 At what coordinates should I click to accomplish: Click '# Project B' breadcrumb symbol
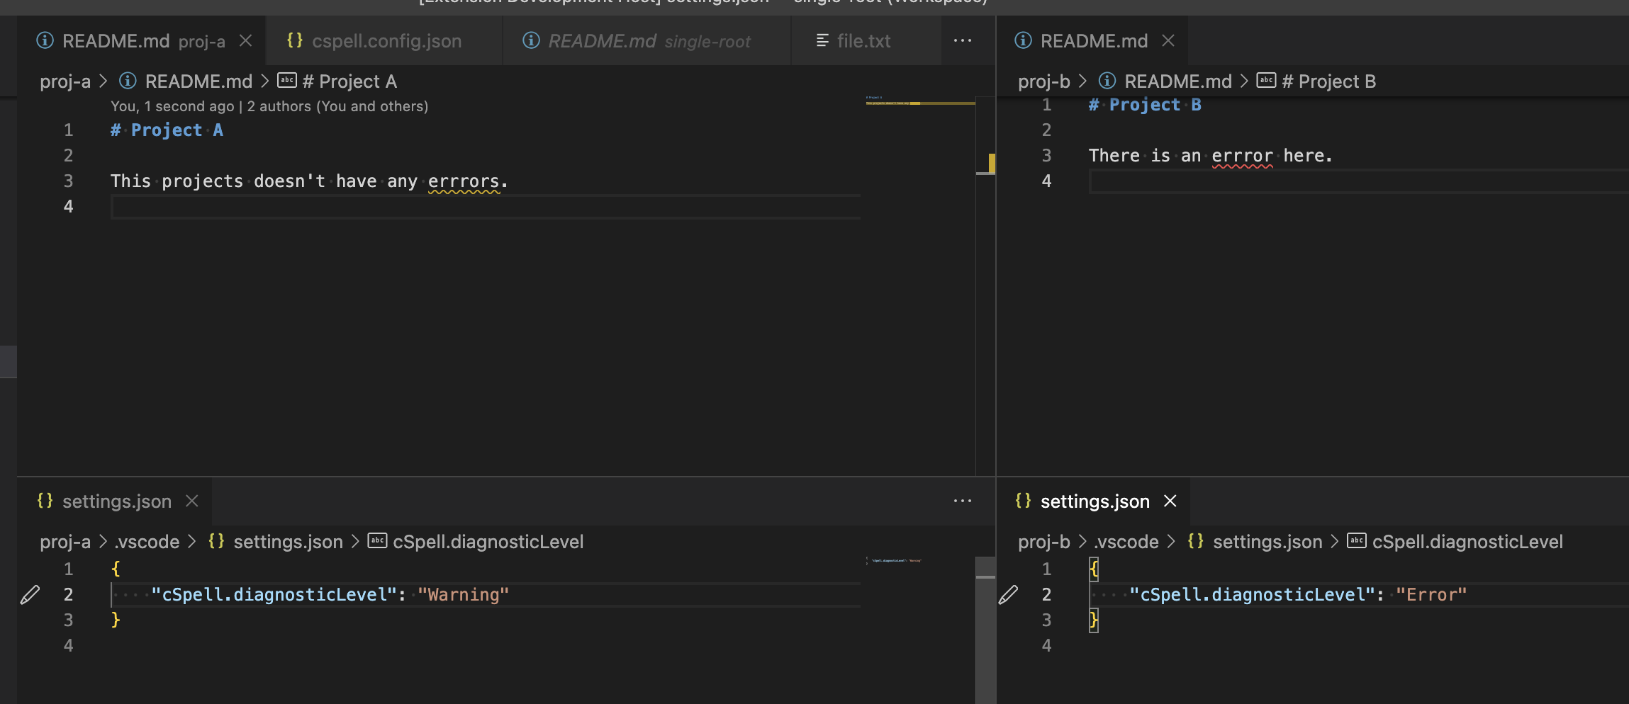tap(1329, 81)
